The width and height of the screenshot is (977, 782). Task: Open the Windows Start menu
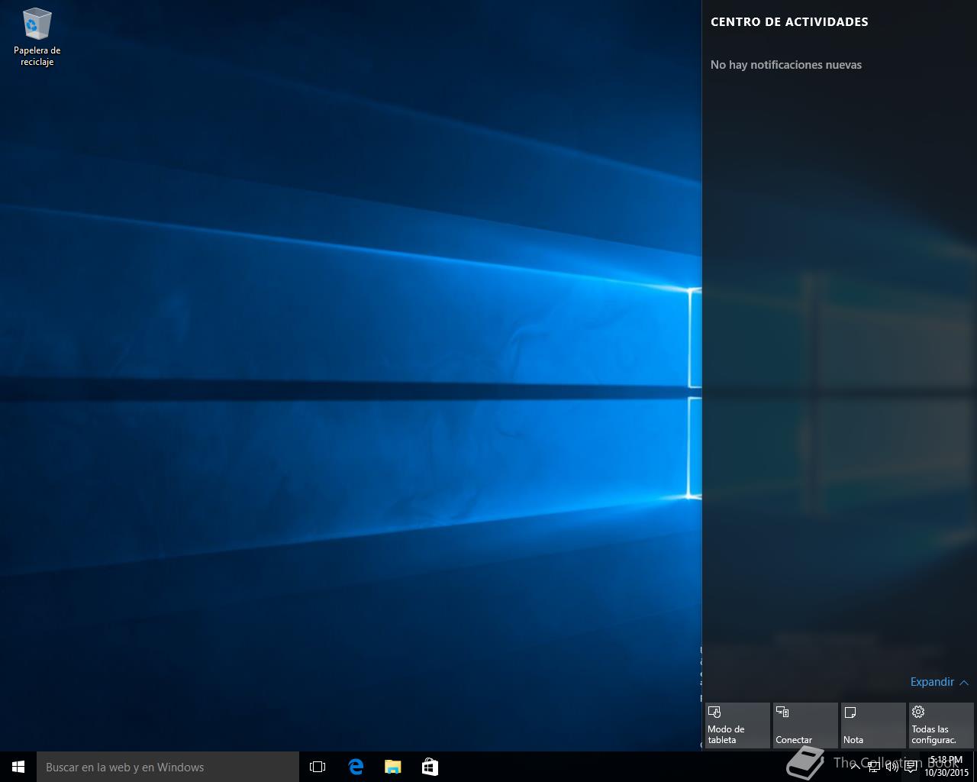tap(18, 767)
